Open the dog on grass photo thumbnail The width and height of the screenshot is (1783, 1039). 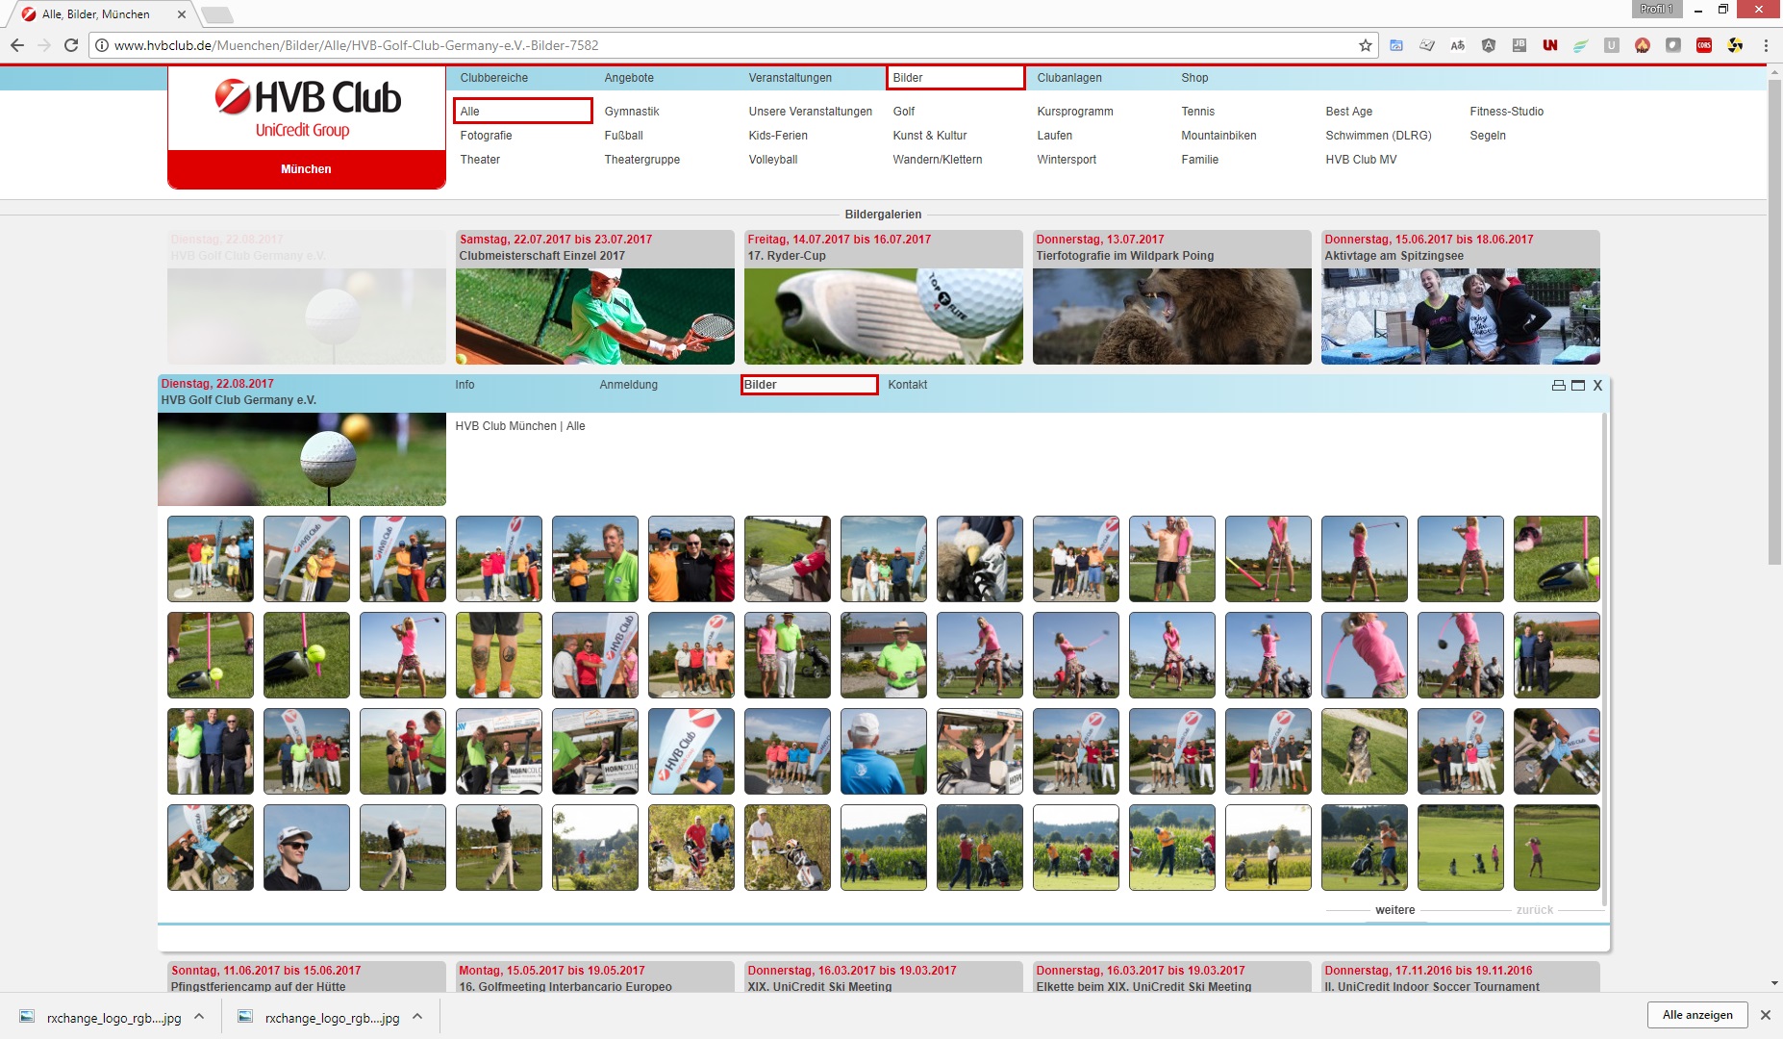point(1364,751)
